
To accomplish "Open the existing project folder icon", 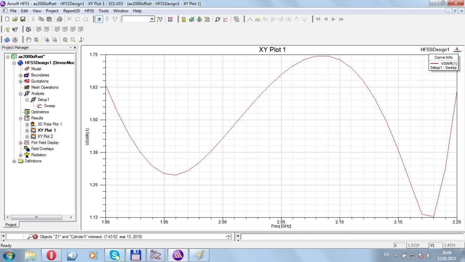I will click(x=15, y=19).
